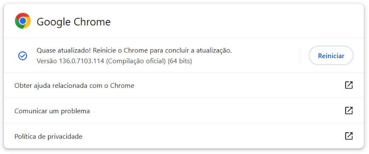Click the 64 bits label
Image resolution: width=369 pixels, height=154 pixels.
click(180, 61)
